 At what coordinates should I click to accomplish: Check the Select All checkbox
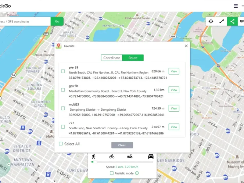[61, 144]
